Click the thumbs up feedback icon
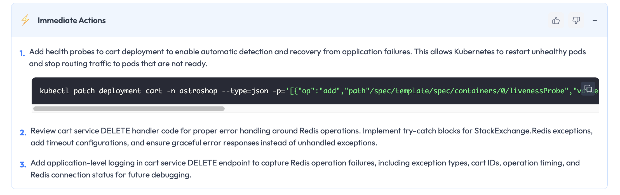 556,21
